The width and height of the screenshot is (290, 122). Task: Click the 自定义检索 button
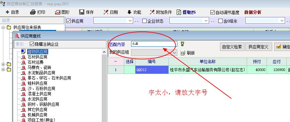[232, 47]
